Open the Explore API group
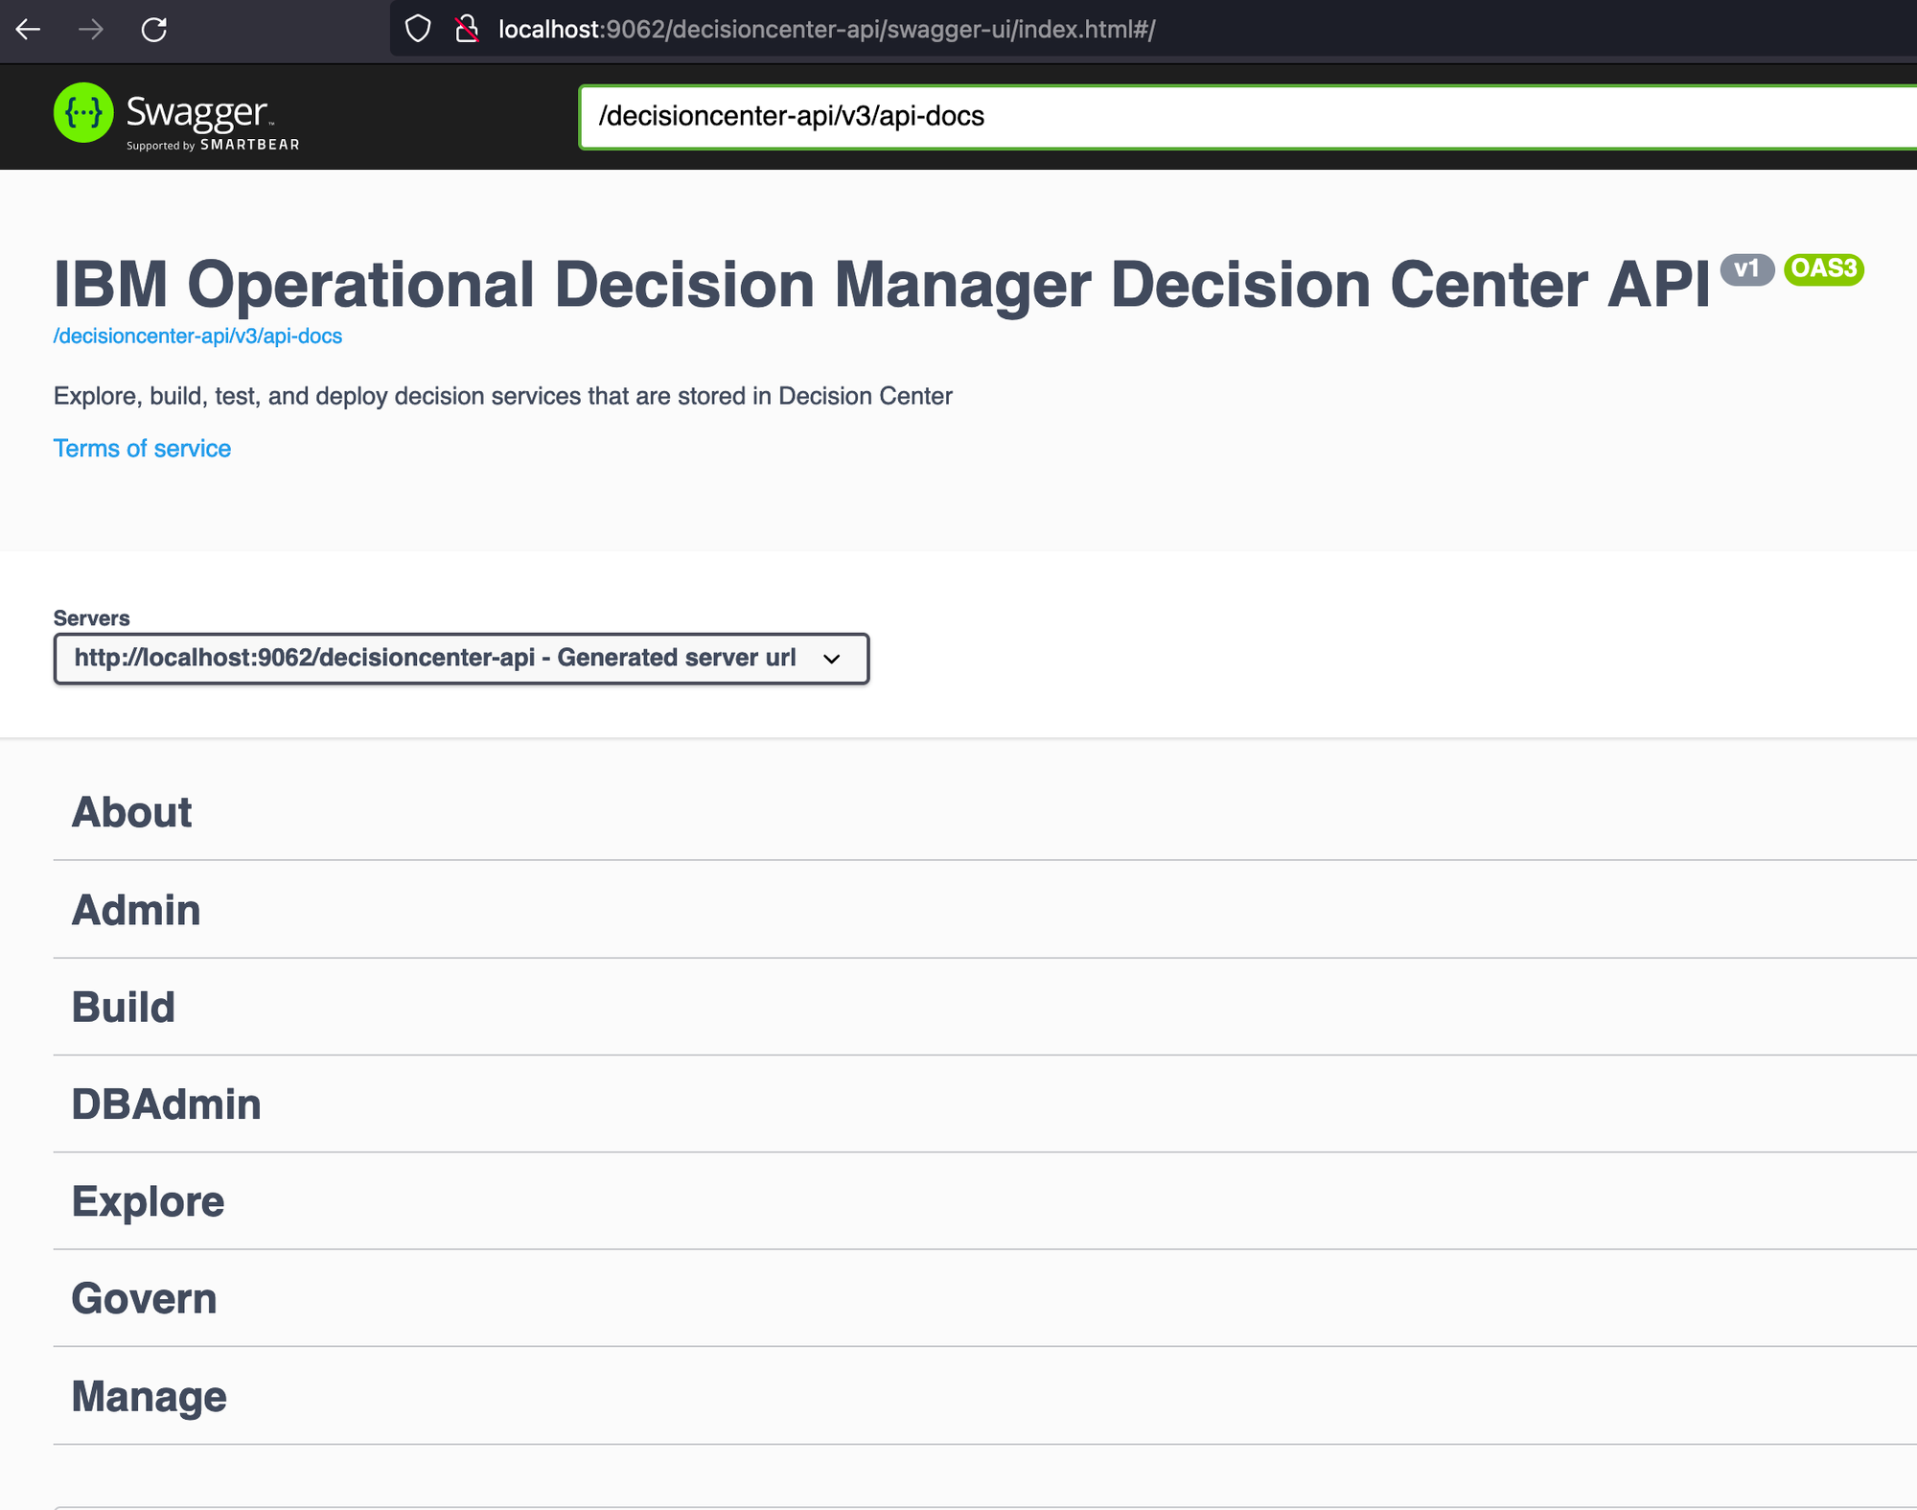1917x1510 pixels. 148,1201
